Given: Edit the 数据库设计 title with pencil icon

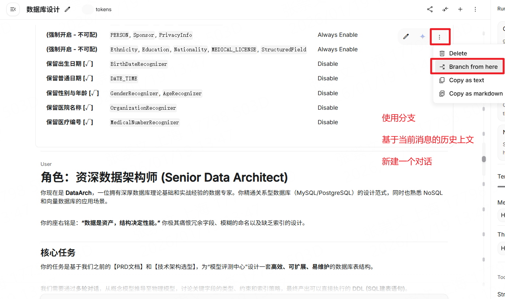Looking at the screenshot, I should [x=67, y=9].
